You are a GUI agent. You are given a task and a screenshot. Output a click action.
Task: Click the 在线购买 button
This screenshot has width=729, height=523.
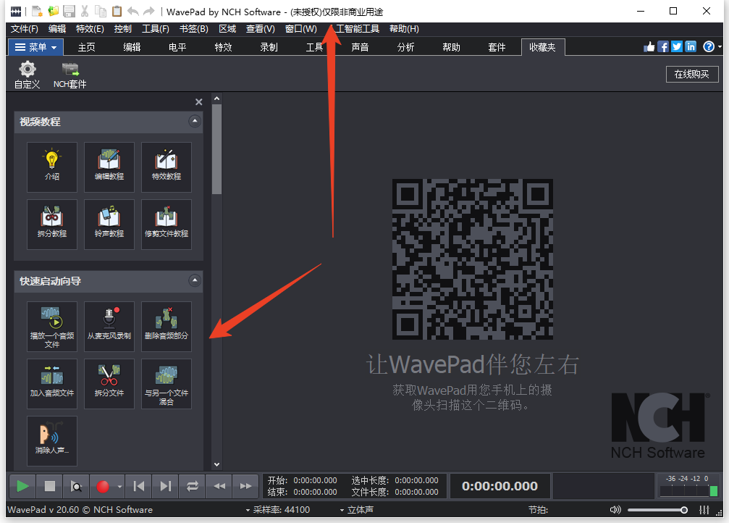point(691,74)
